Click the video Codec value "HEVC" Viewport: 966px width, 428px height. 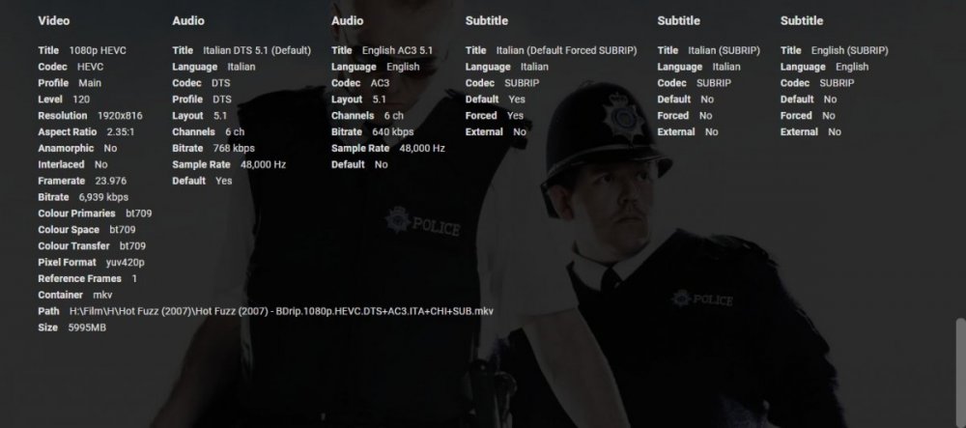[90, 67]
